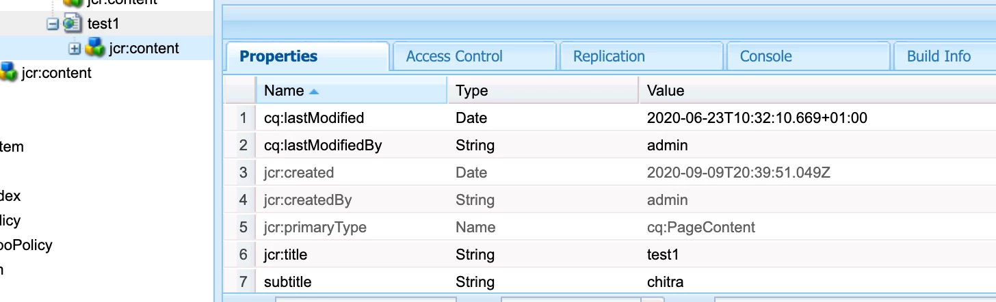Click the test1 page node icon
The height and width of the screenshot is (302, 996).
coord(72,24)
